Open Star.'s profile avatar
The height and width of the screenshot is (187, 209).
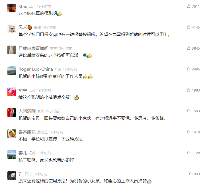[12, 8]
